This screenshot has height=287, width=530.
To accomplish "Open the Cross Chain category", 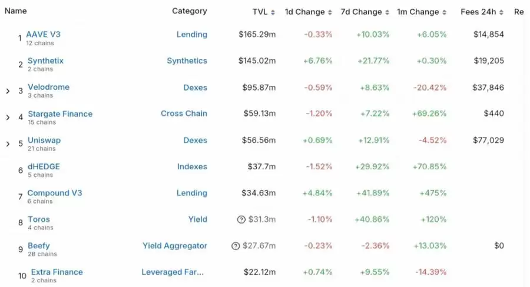I will pos(184,114).
